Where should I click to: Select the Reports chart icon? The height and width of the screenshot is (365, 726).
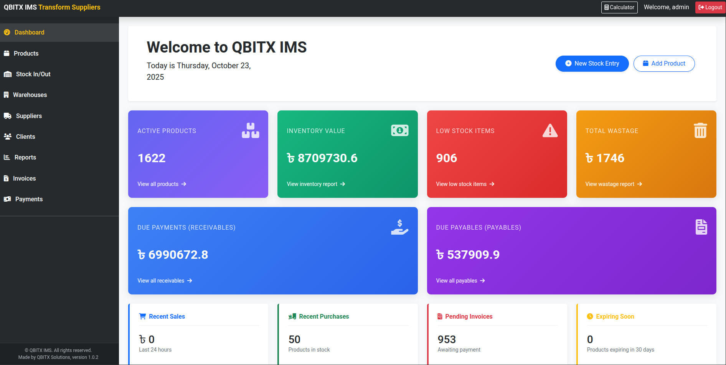click(x=7, y=157)
